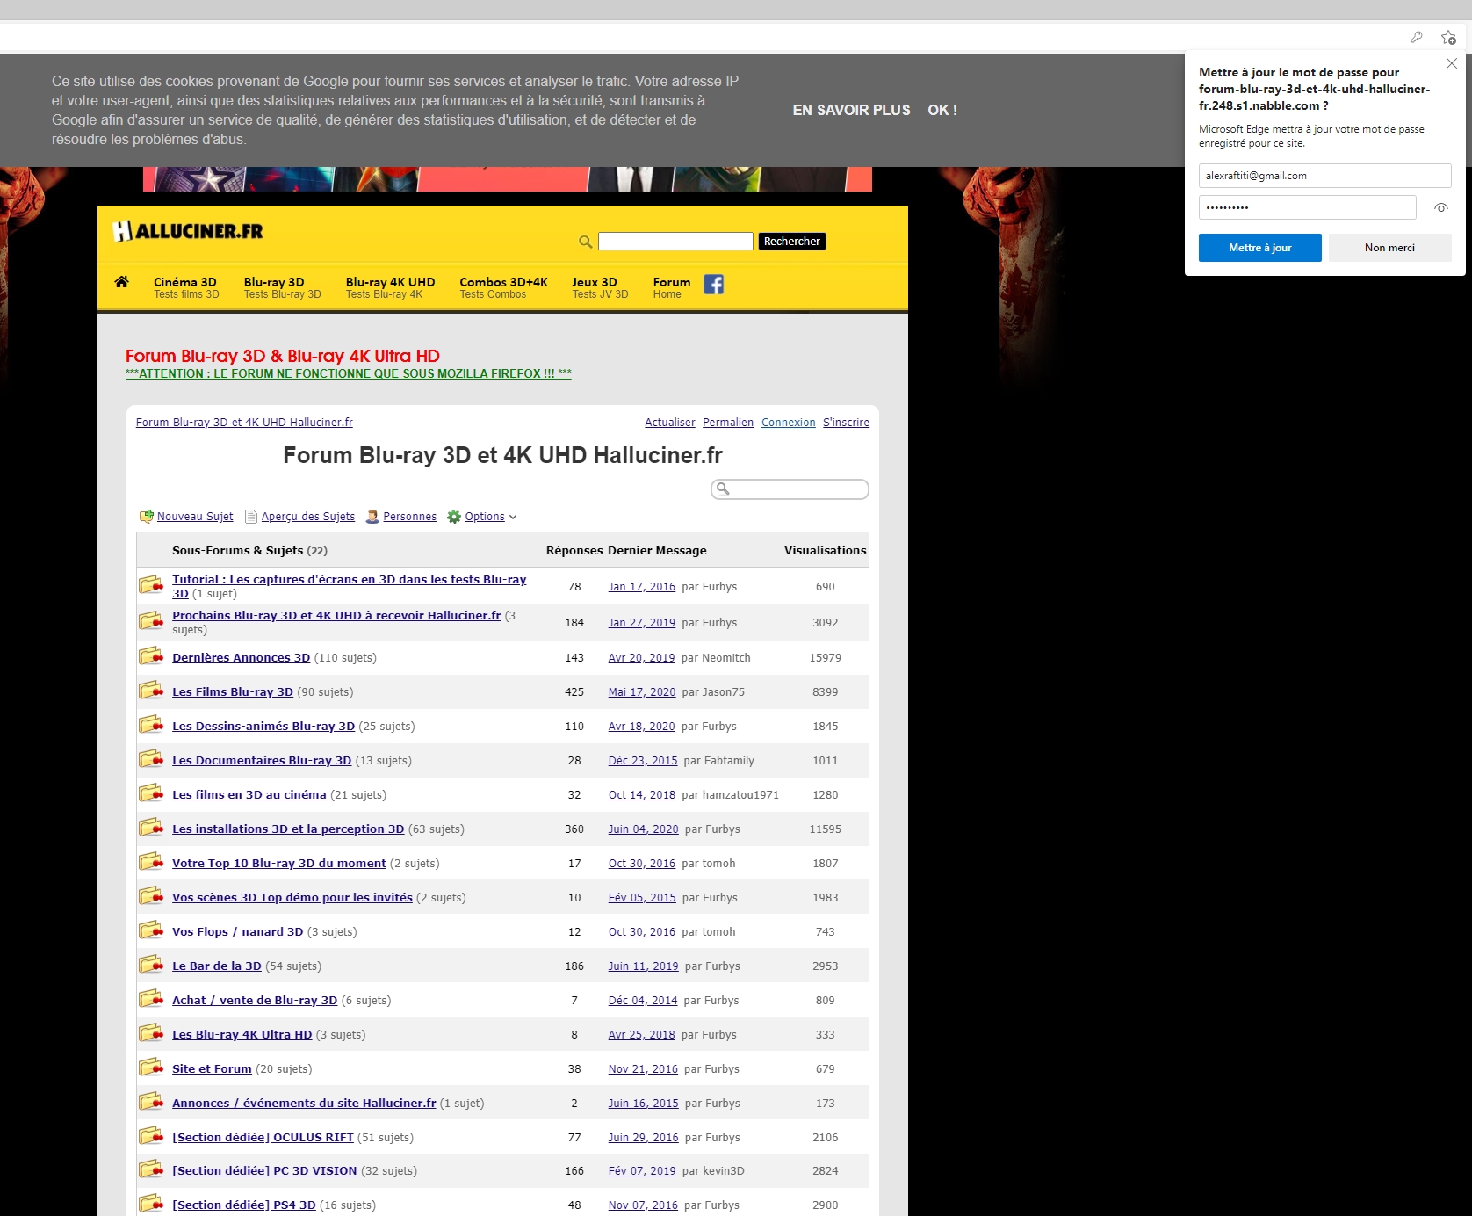Screen dimensions: 1472x1216
Task: Click folder icon beside Les Films Blu-ray 3D
Action: 151,691
